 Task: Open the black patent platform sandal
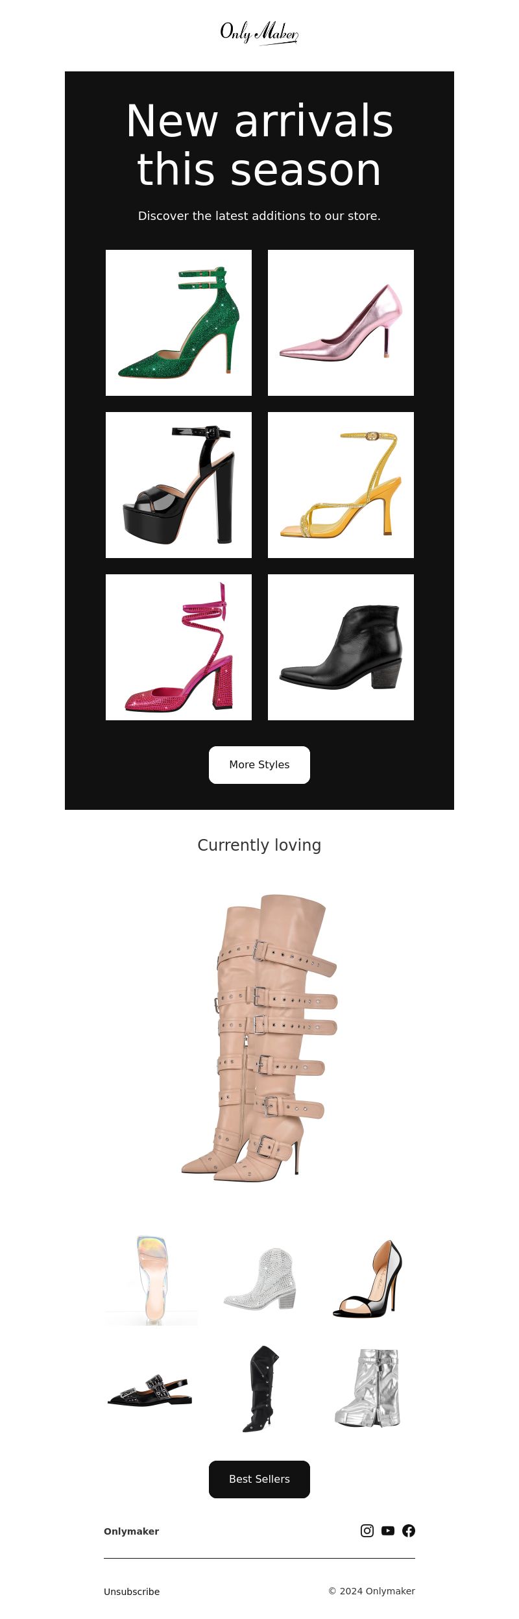(x=178, y=485)
